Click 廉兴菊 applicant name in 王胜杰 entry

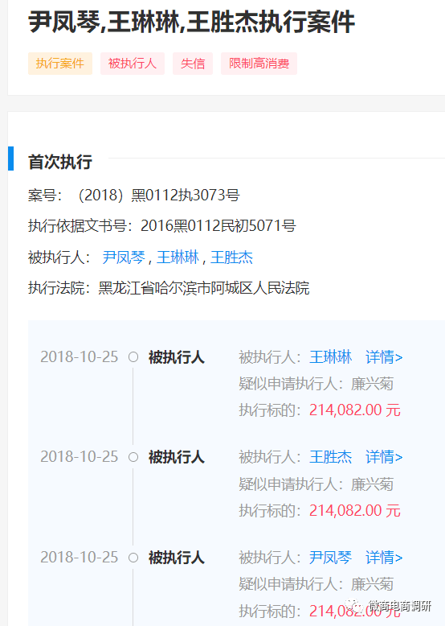click(x=372, y=484)
